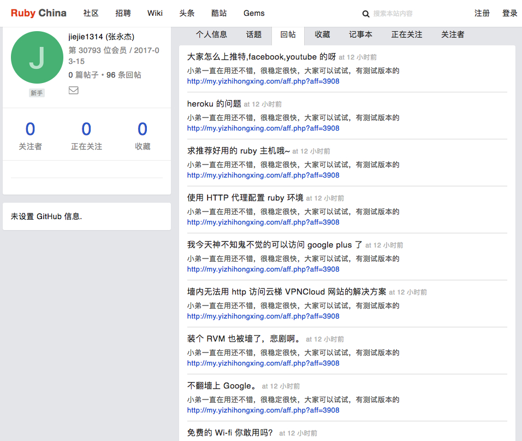Viewport: 522px width, 441px height.
Task: Open topic 求推荐好用的 ruby 主机哦~
Action: tap(239, 151)
